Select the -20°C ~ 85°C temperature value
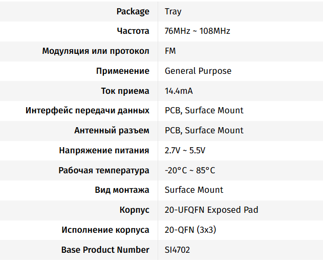This screenshot has width=323, height=262. tap(190, 170)
